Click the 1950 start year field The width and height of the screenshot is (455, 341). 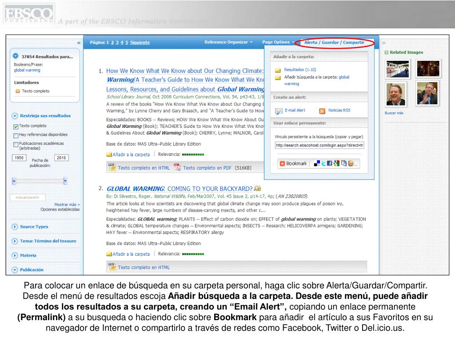coord(19,158)
